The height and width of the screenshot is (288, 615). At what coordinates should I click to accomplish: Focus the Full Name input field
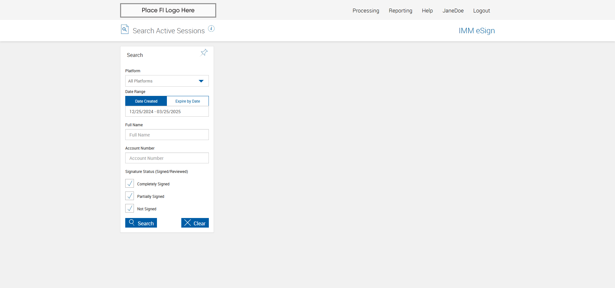click(167, 135)
